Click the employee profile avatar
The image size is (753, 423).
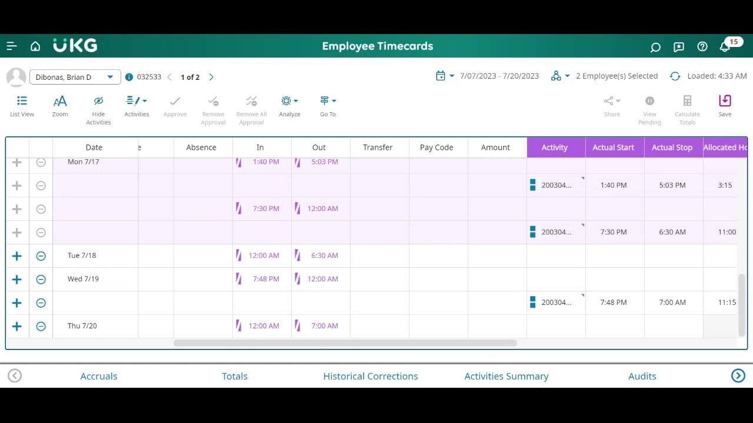click(16, 77)
